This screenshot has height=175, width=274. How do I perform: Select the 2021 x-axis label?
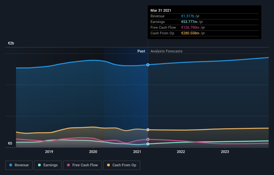[x=137, y=152]
